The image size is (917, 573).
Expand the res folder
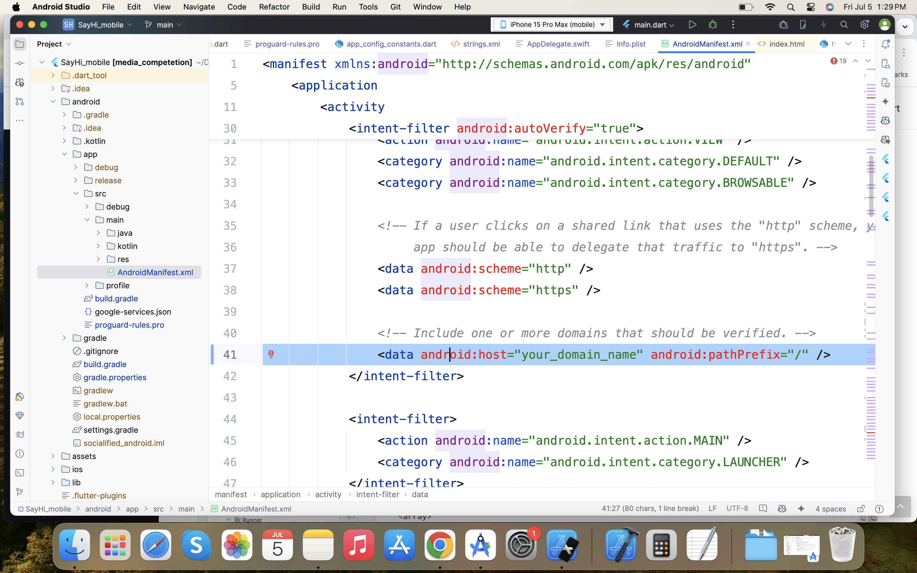click(98, 259)
